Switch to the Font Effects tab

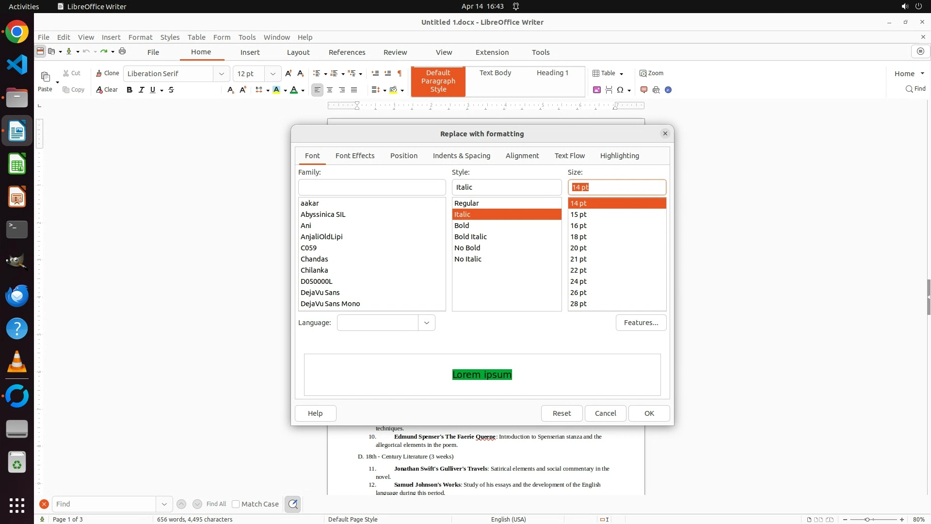[x=355, y=156]
